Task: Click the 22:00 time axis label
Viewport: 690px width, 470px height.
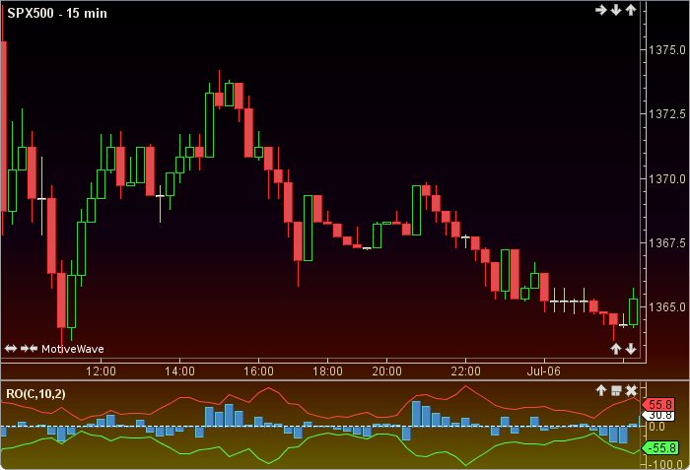Action: pos(465,371)
